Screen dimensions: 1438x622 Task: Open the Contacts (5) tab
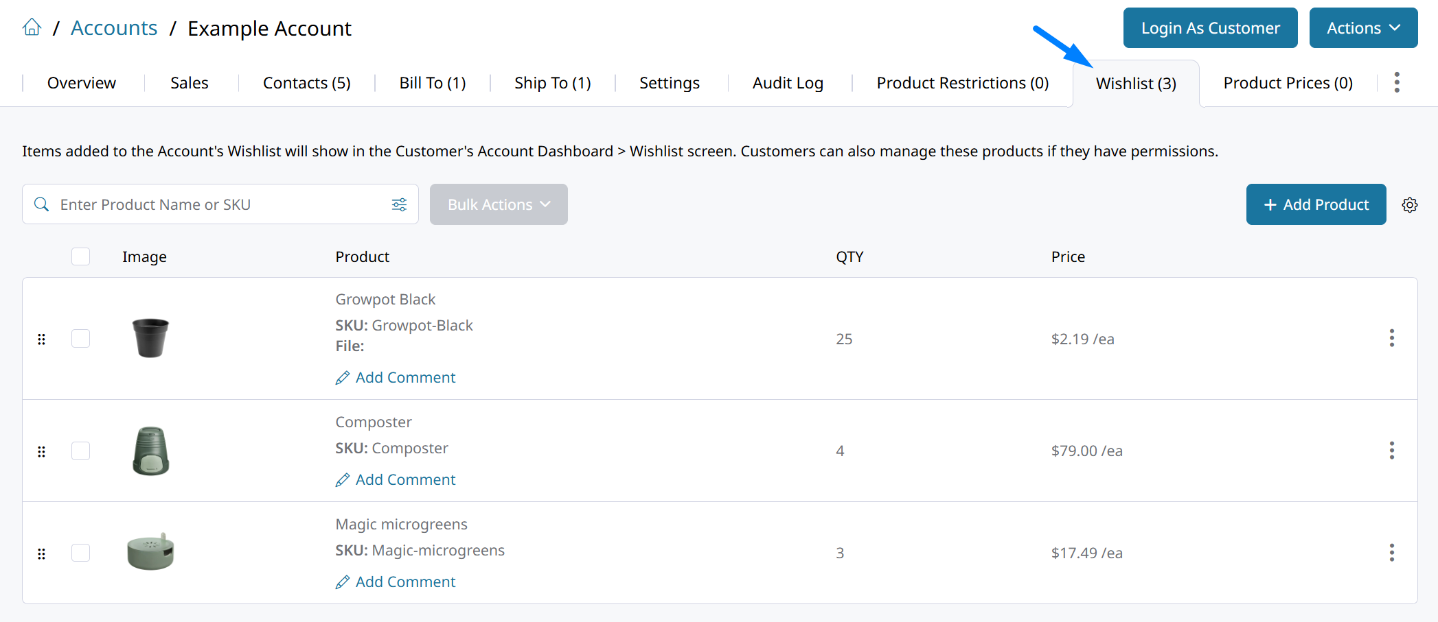tap(307, 83)
